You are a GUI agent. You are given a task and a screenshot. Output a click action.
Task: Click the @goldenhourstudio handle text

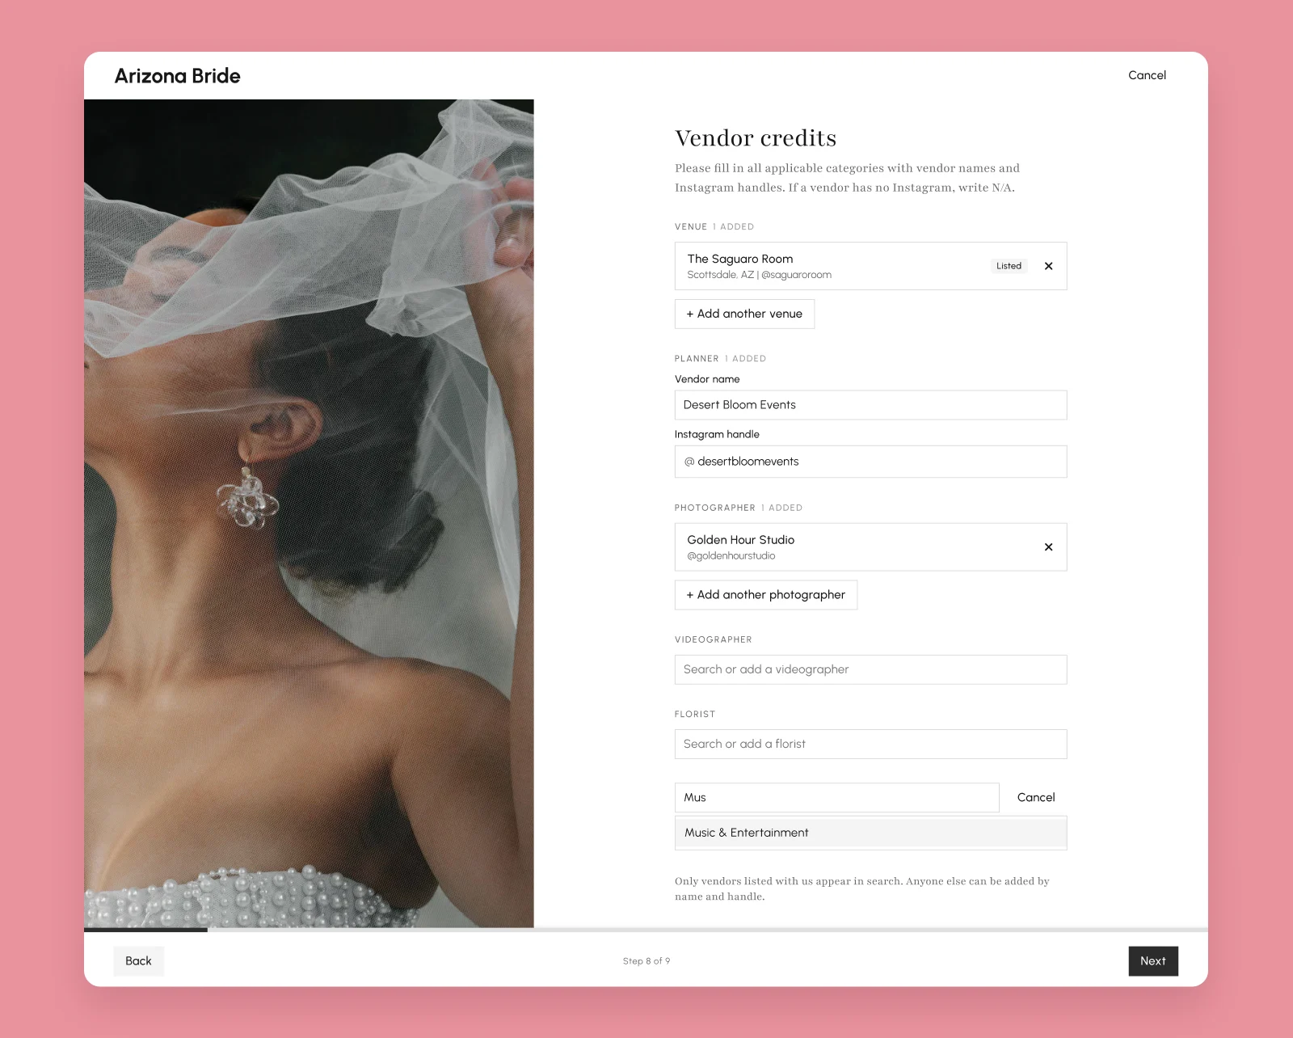click(x=731, y=556)
